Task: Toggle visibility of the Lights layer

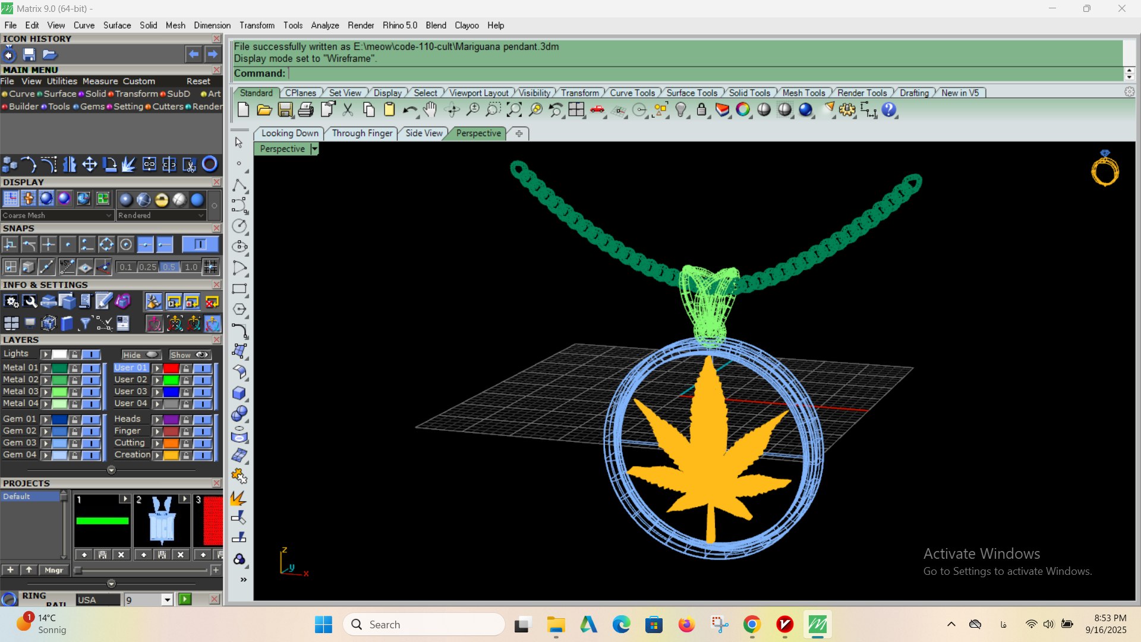Action: click(x=91, y=354)
